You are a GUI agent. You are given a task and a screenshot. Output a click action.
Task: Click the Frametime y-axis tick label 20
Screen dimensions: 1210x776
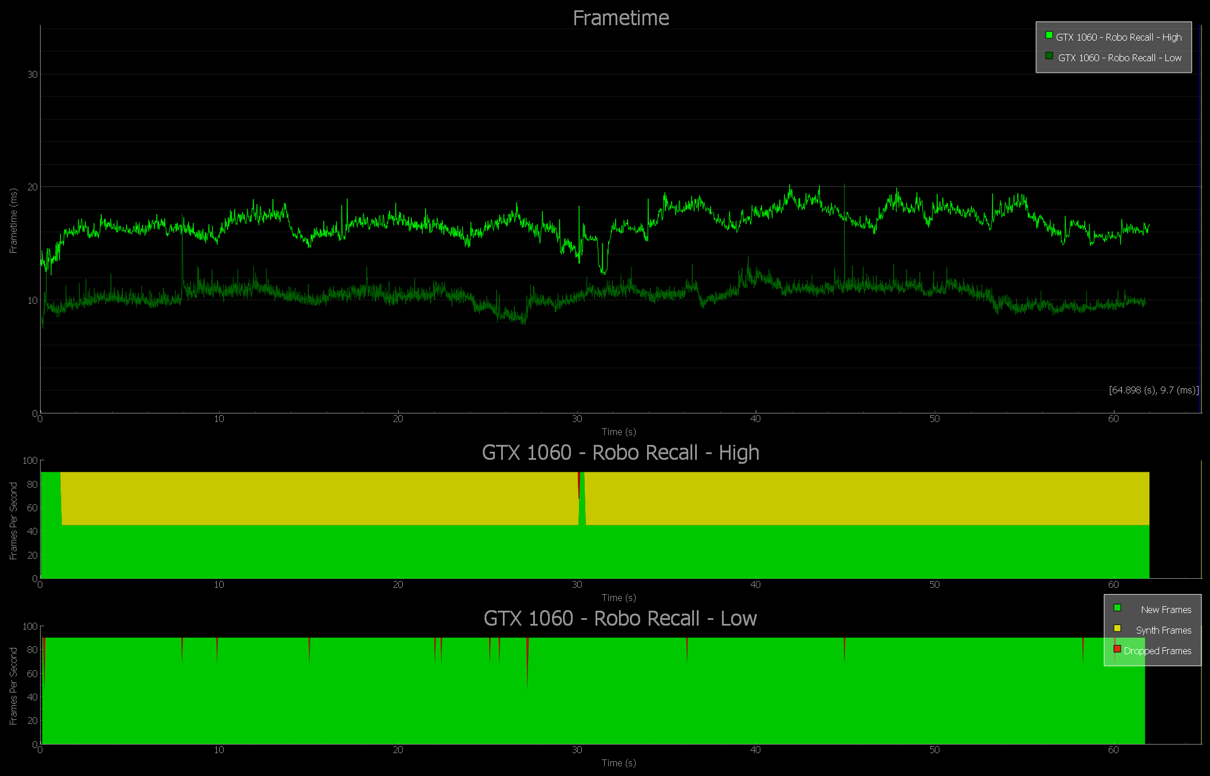[33, 187]
